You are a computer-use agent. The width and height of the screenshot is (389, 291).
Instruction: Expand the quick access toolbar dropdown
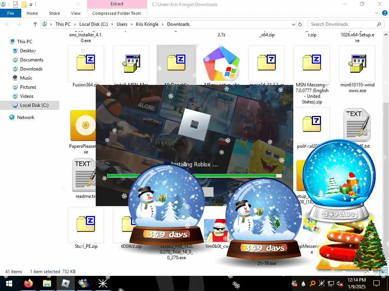point(31,5)
